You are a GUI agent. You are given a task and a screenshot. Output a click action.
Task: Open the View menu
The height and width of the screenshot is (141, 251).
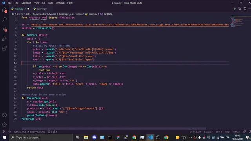[x=36, y=3]
